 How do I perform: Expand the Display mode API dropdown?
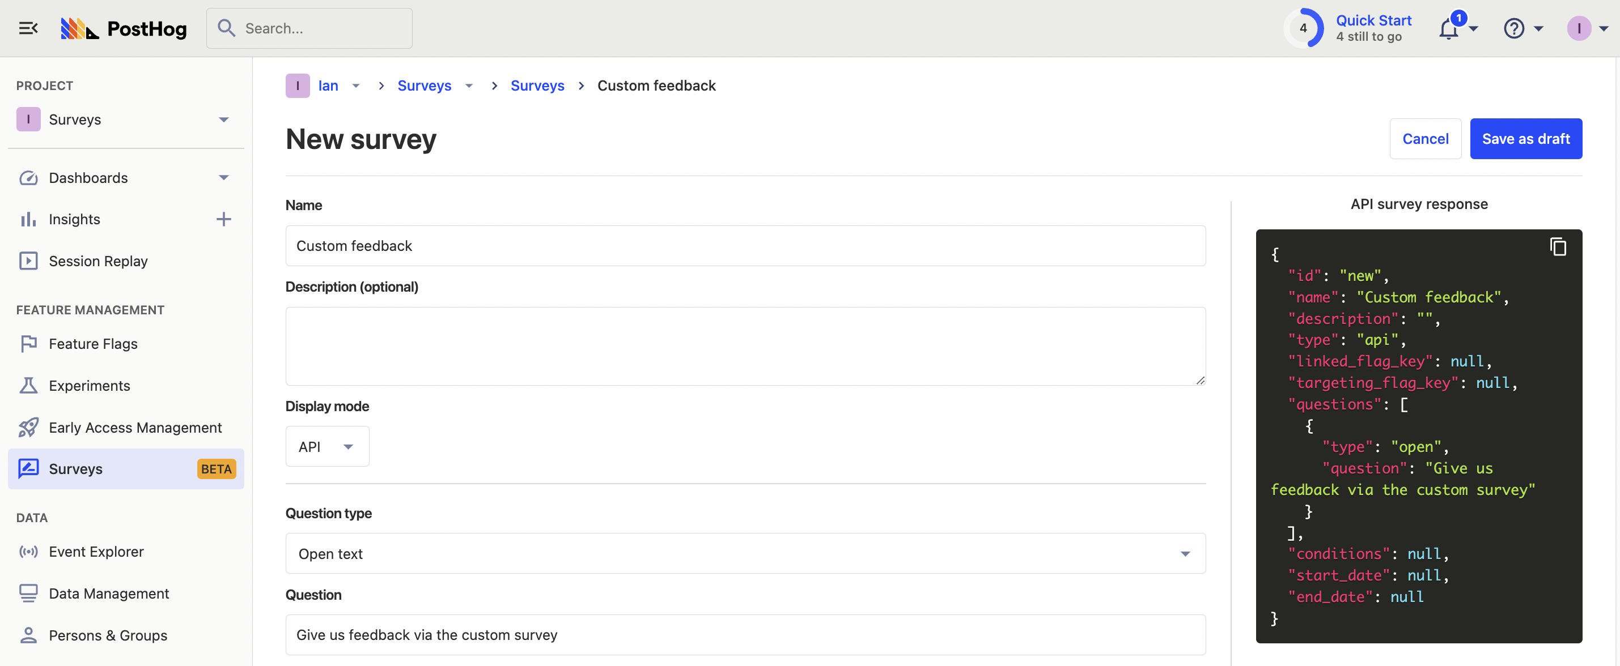(327, 447)
